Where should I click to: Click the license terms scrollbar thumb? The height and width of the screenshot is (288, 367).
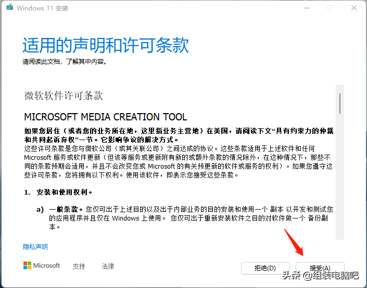[340, 104]
